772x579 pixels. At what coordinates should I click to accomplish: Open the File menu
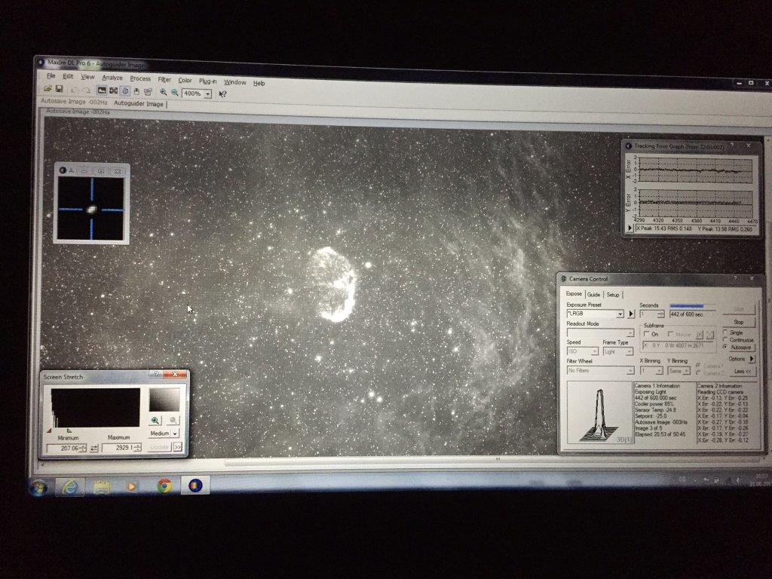click(x=51, y=76)
